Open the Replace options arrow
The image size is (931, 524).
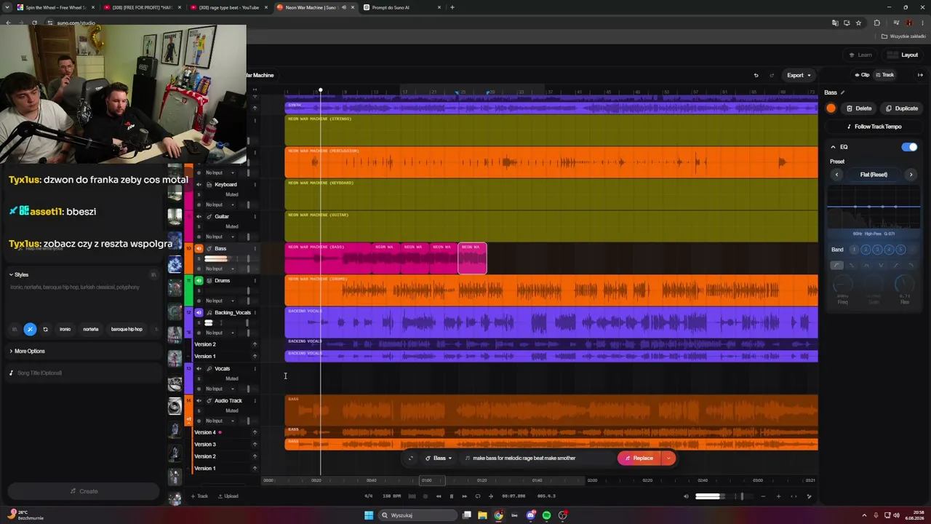pyautogui.click(x=668, y=458)
